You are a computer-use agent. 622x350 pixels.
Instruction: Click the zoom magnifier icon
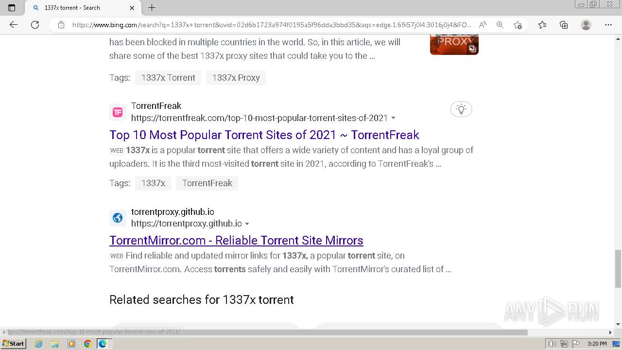[500, 25]
